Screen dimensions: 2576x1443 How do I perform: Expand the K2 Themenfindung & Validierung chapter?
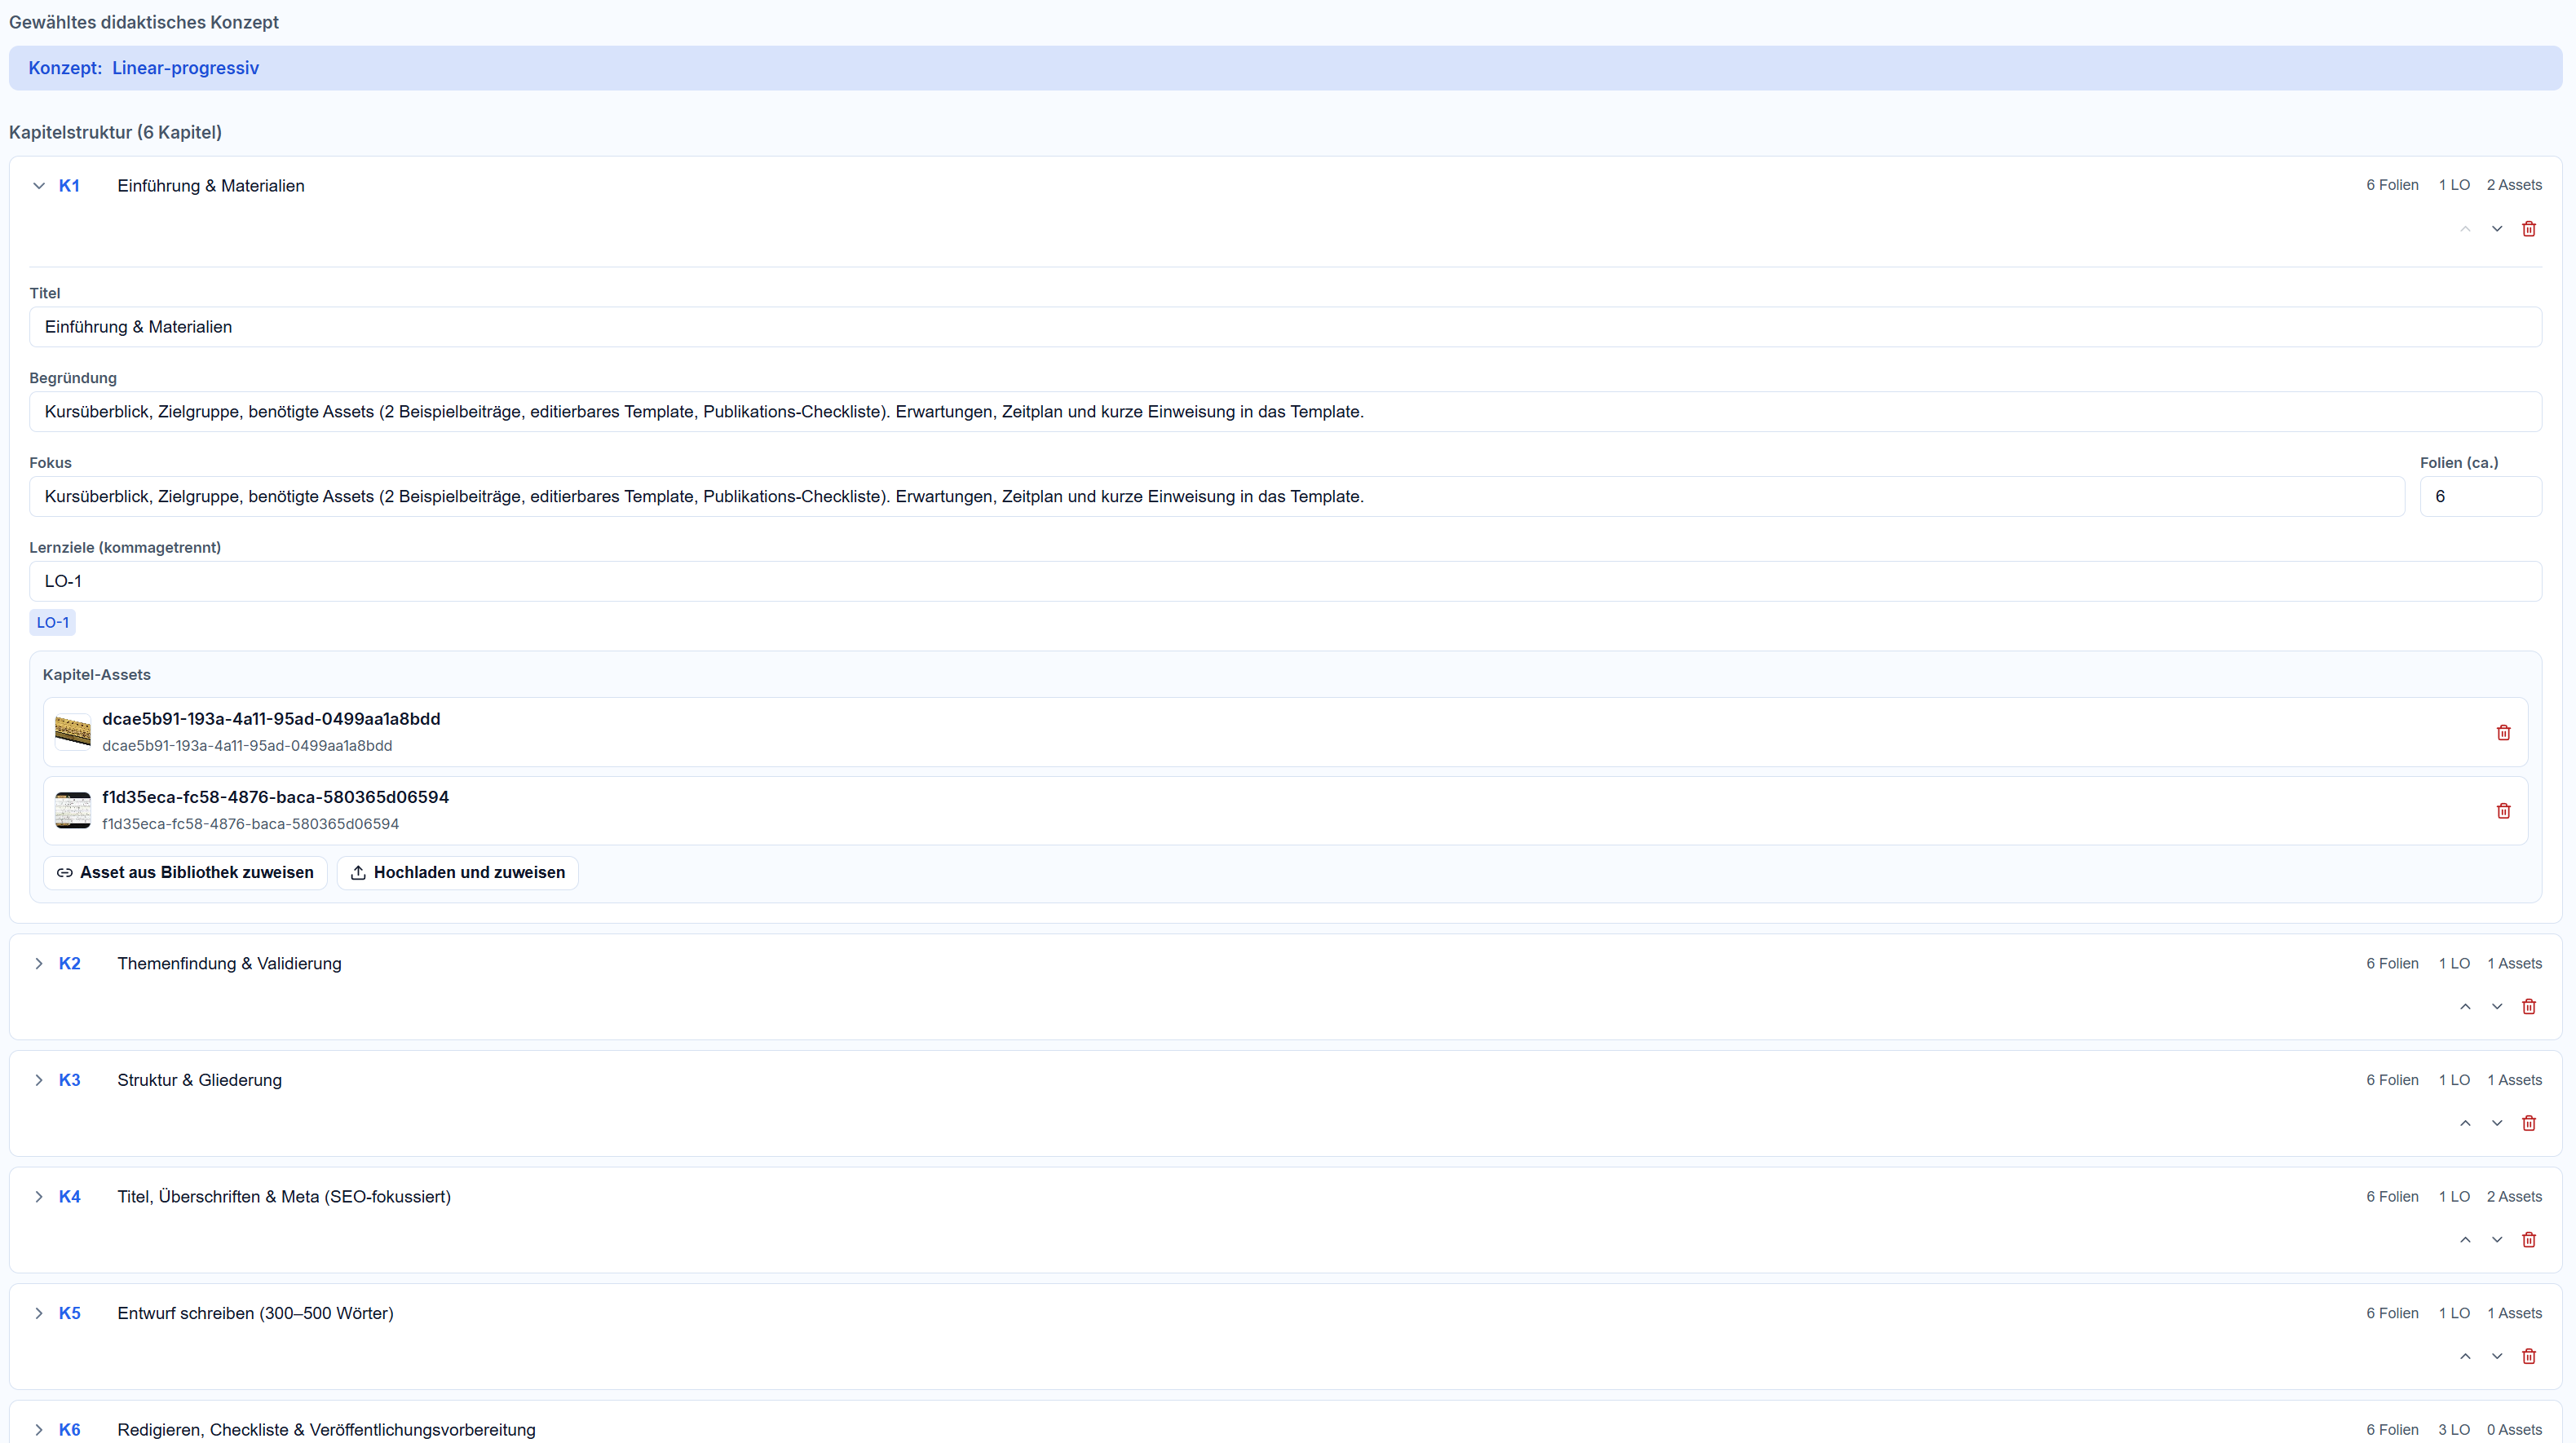click(x=39, y=964)
